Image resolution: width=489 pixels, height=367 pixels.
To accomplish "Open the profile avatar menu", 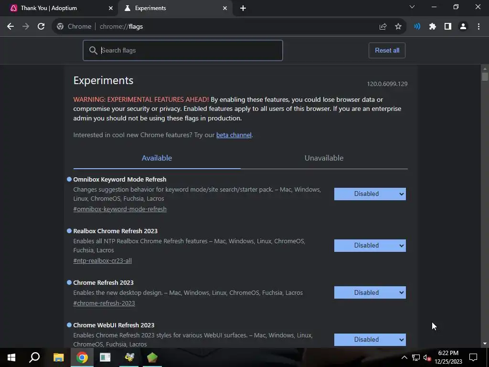I will point(463,27).
